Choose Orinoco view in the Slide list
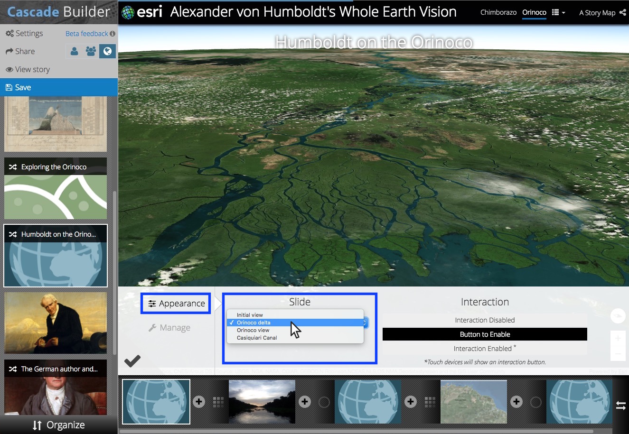629x434 pixels. tap(295, 330)
